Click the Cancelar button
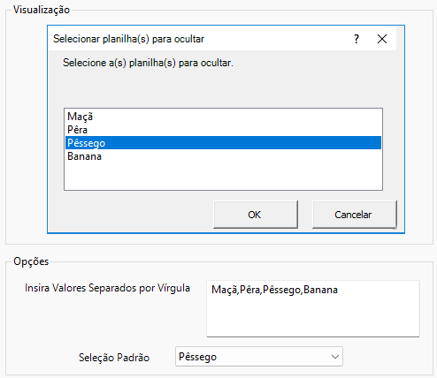Screen dimensions: 437x378 (354, 215)
